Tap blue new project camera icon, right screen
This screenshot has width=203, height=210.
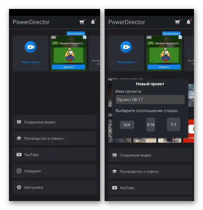pyautogui.click(x=126, y=47)
